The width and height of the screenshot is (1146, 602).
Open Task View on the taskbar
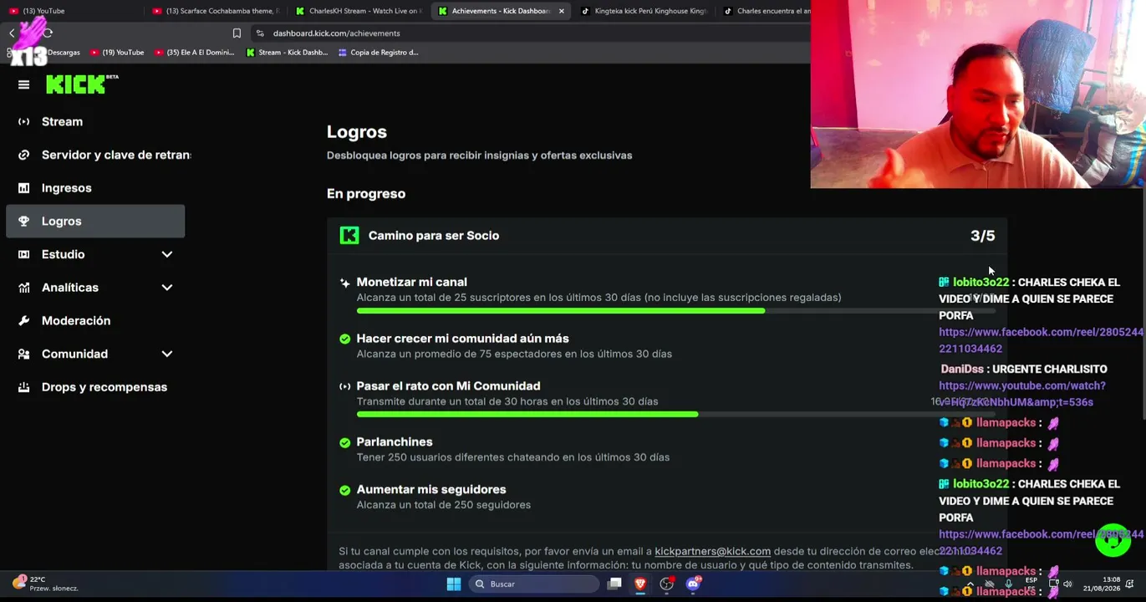(614, 584)
